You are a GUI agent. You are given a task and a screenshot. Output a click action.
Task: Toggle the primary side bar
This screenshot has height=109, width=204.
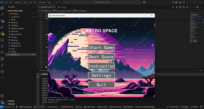(177, 2)
